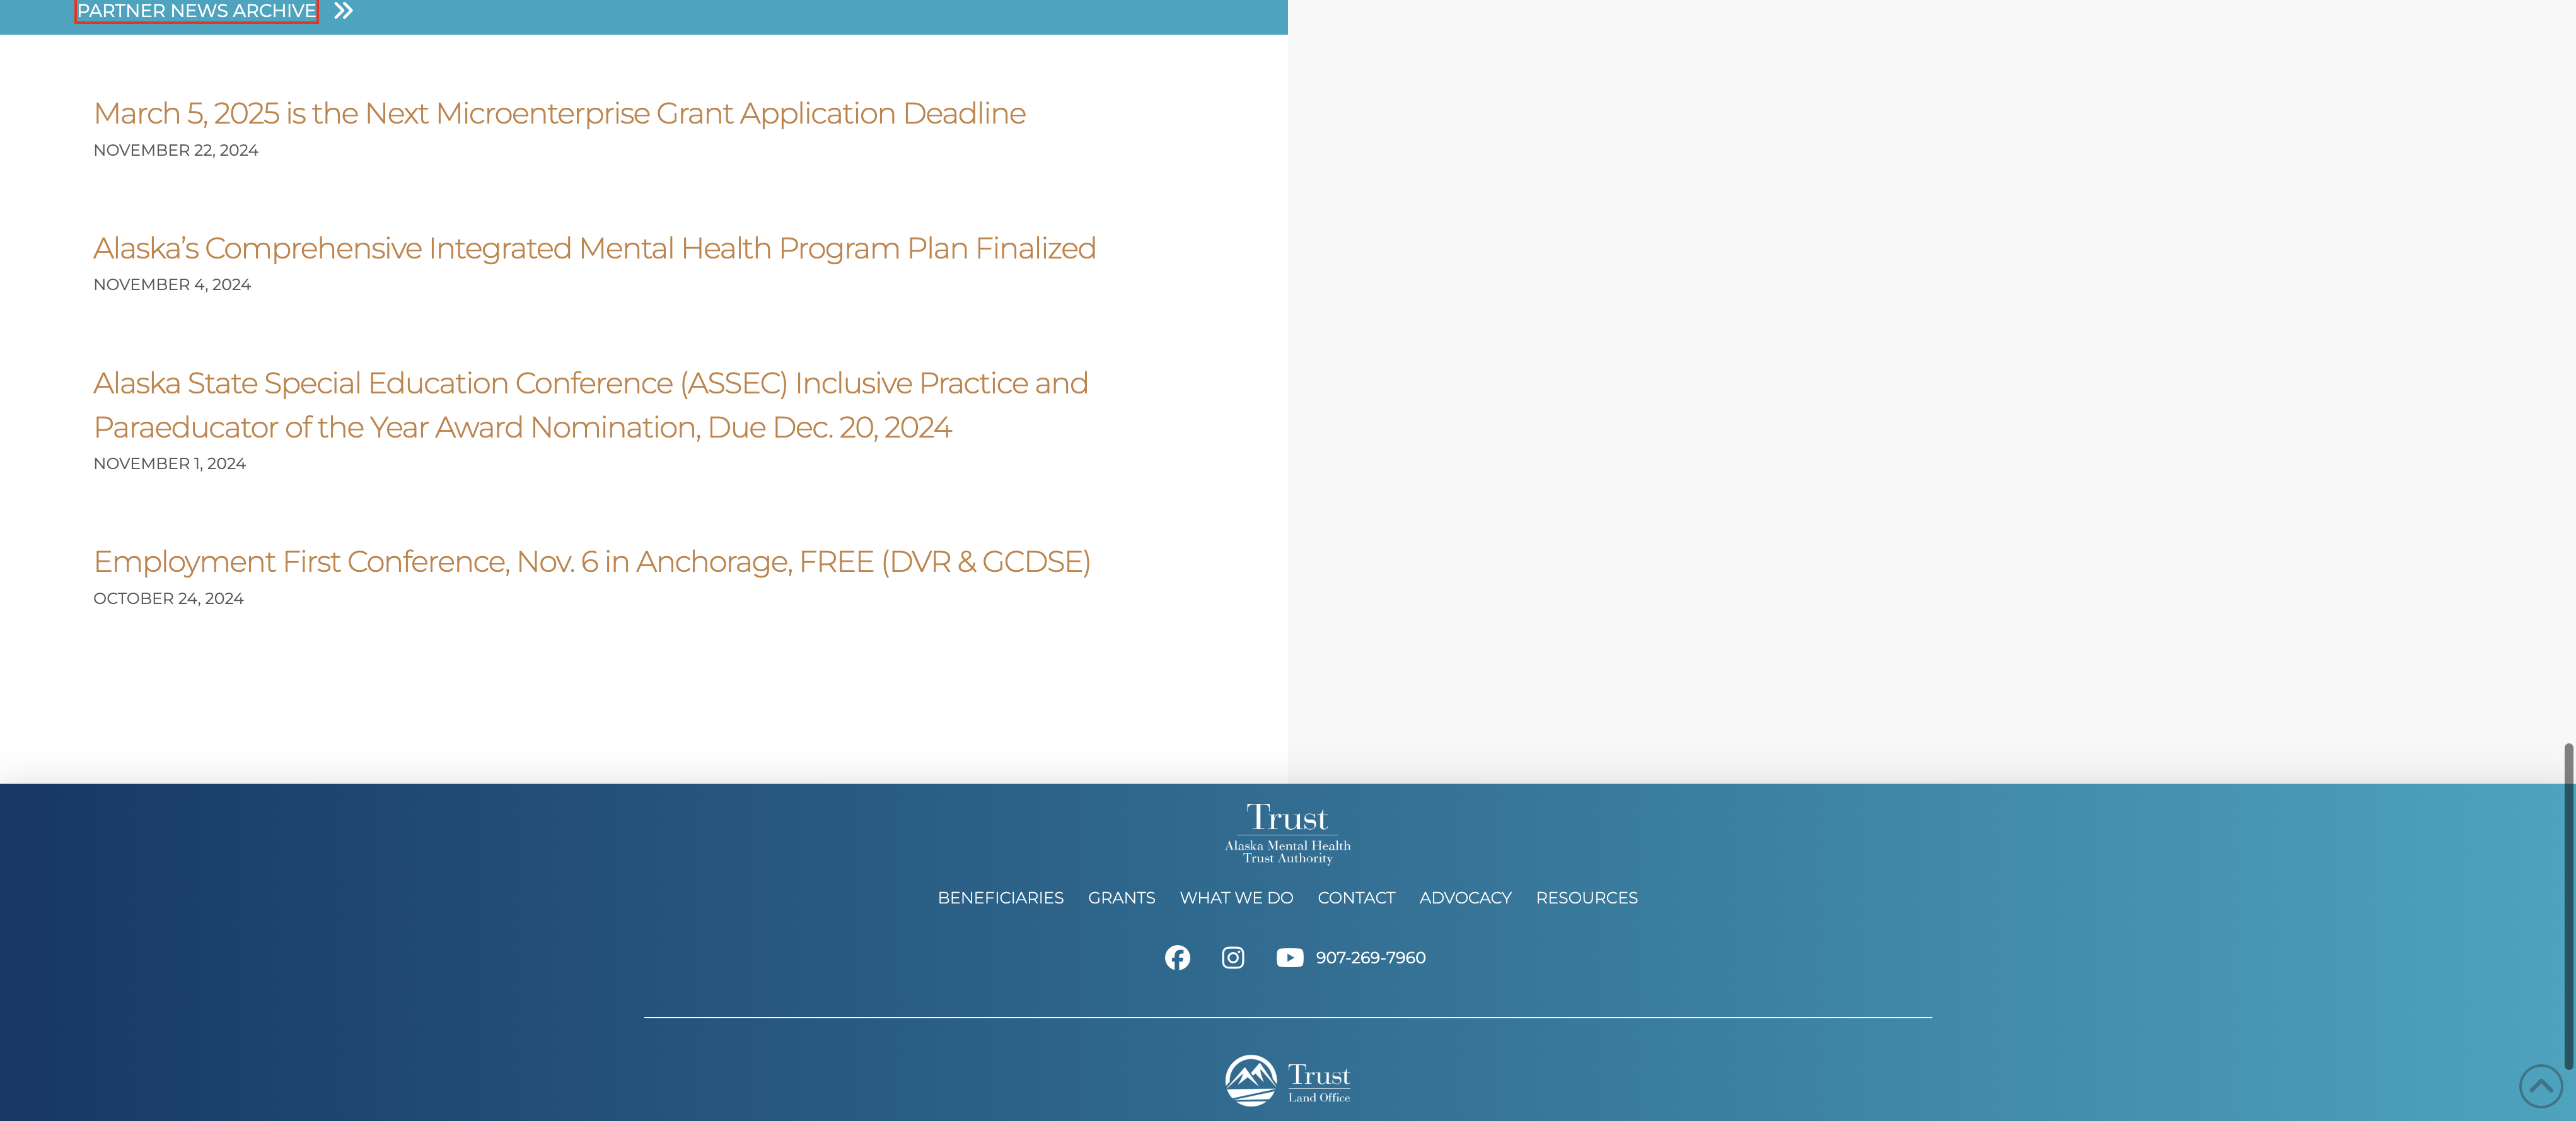Image resolution: width=2576 pixels, height=1121 pixels.
Task: Select Grants in footer menu
Action: (1121, 898)
